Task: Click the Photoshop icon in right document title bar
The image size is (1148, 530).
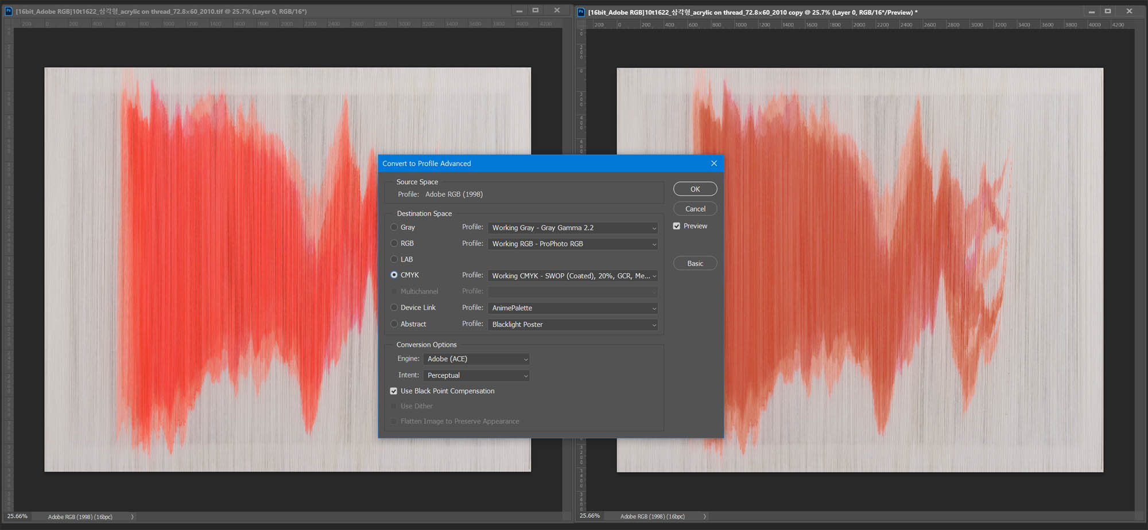Action: [581, 11]
